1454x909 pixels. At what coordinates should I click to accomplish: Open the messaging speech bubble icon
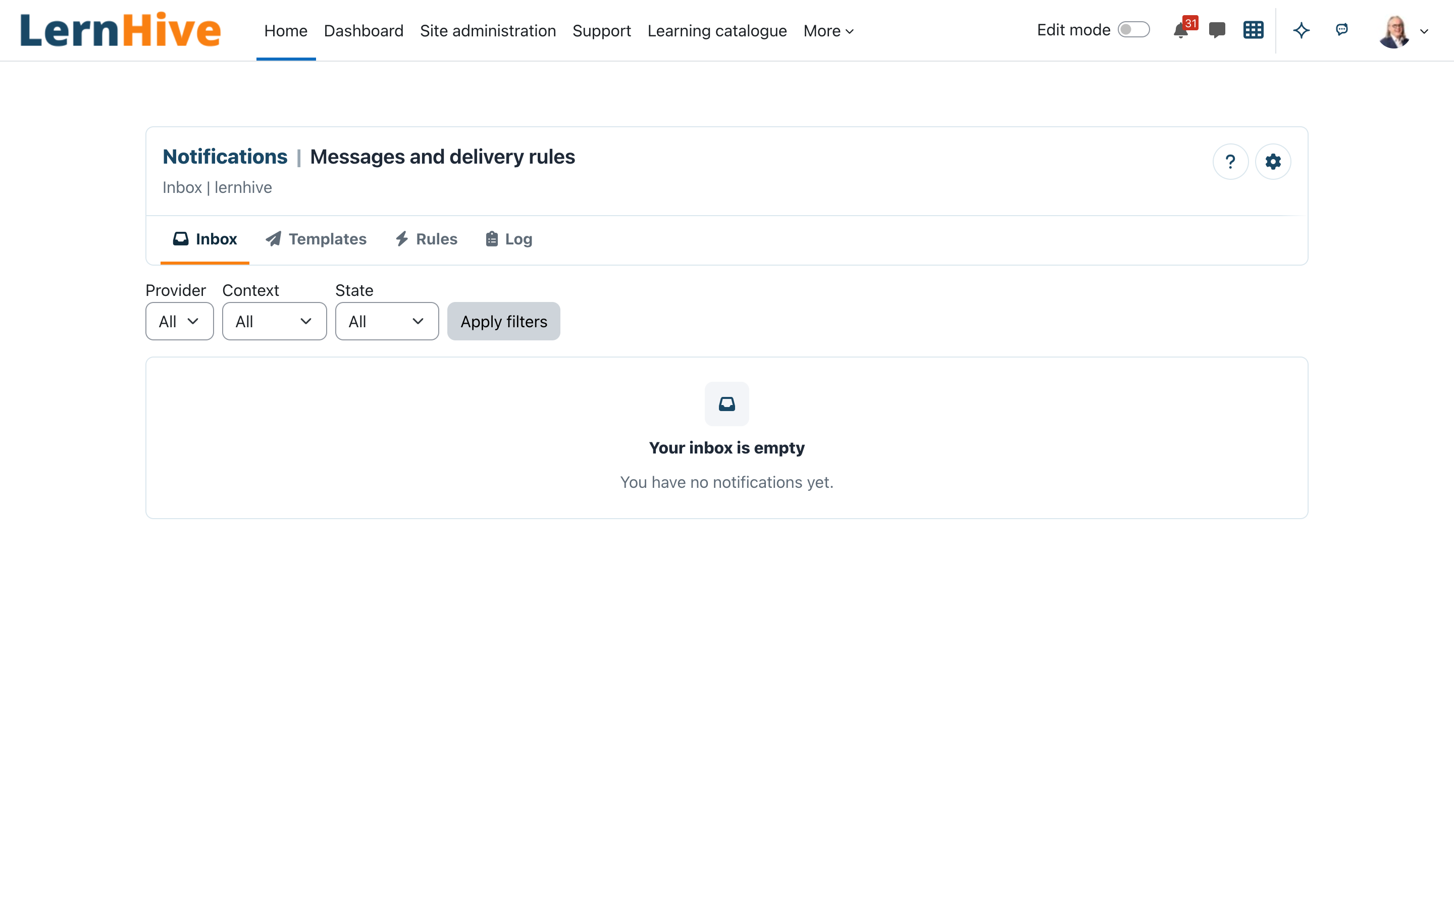[x=1217, y=30]
